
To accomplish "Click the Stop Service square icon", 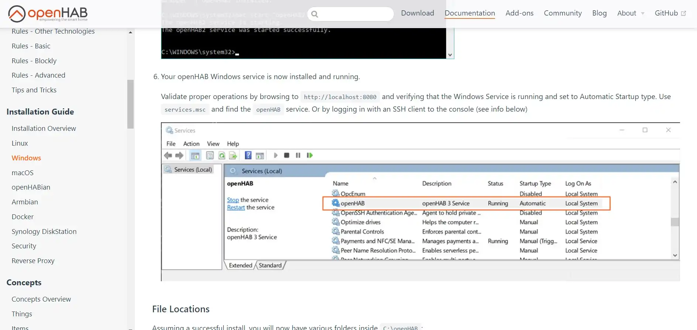I will pyautogui.click(x=286, y=156).
